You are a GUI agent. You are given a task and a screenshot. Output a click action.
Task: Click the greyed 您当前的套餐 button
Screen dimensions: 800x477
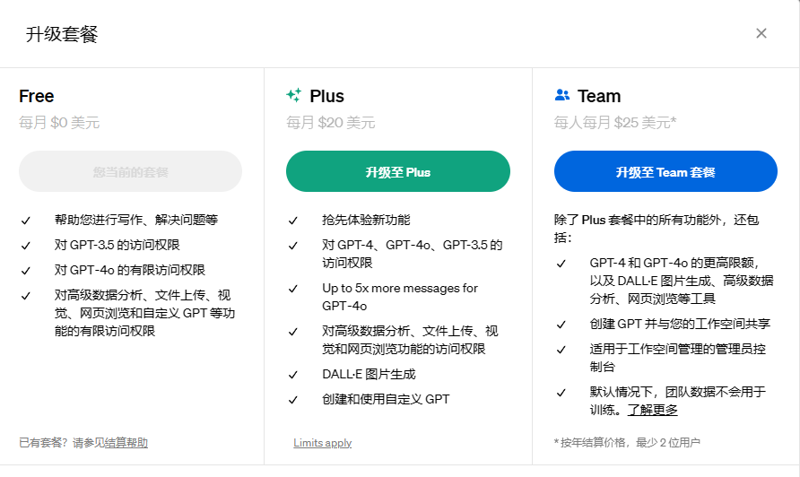(131, 171)
